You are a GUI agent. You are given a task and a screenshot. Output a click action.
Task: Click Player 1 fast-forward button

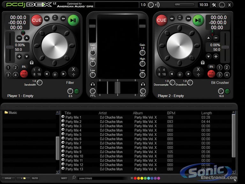pos(63,19)
